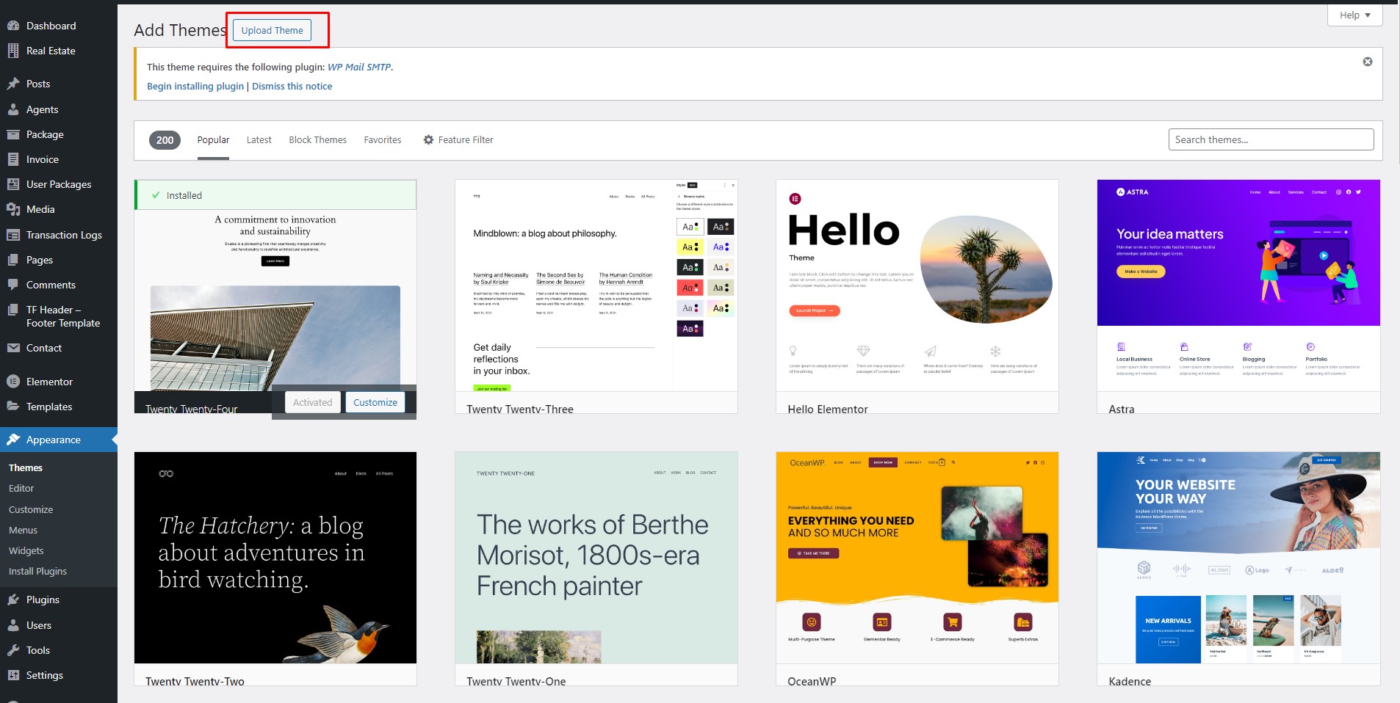Click the Customize button on Twenty Twenty-Four

pos(375,402)
